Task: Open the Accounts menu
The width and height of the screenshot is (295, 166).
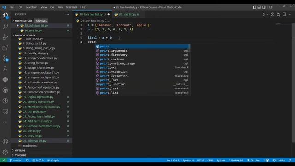Action: [x=5, y=142]
